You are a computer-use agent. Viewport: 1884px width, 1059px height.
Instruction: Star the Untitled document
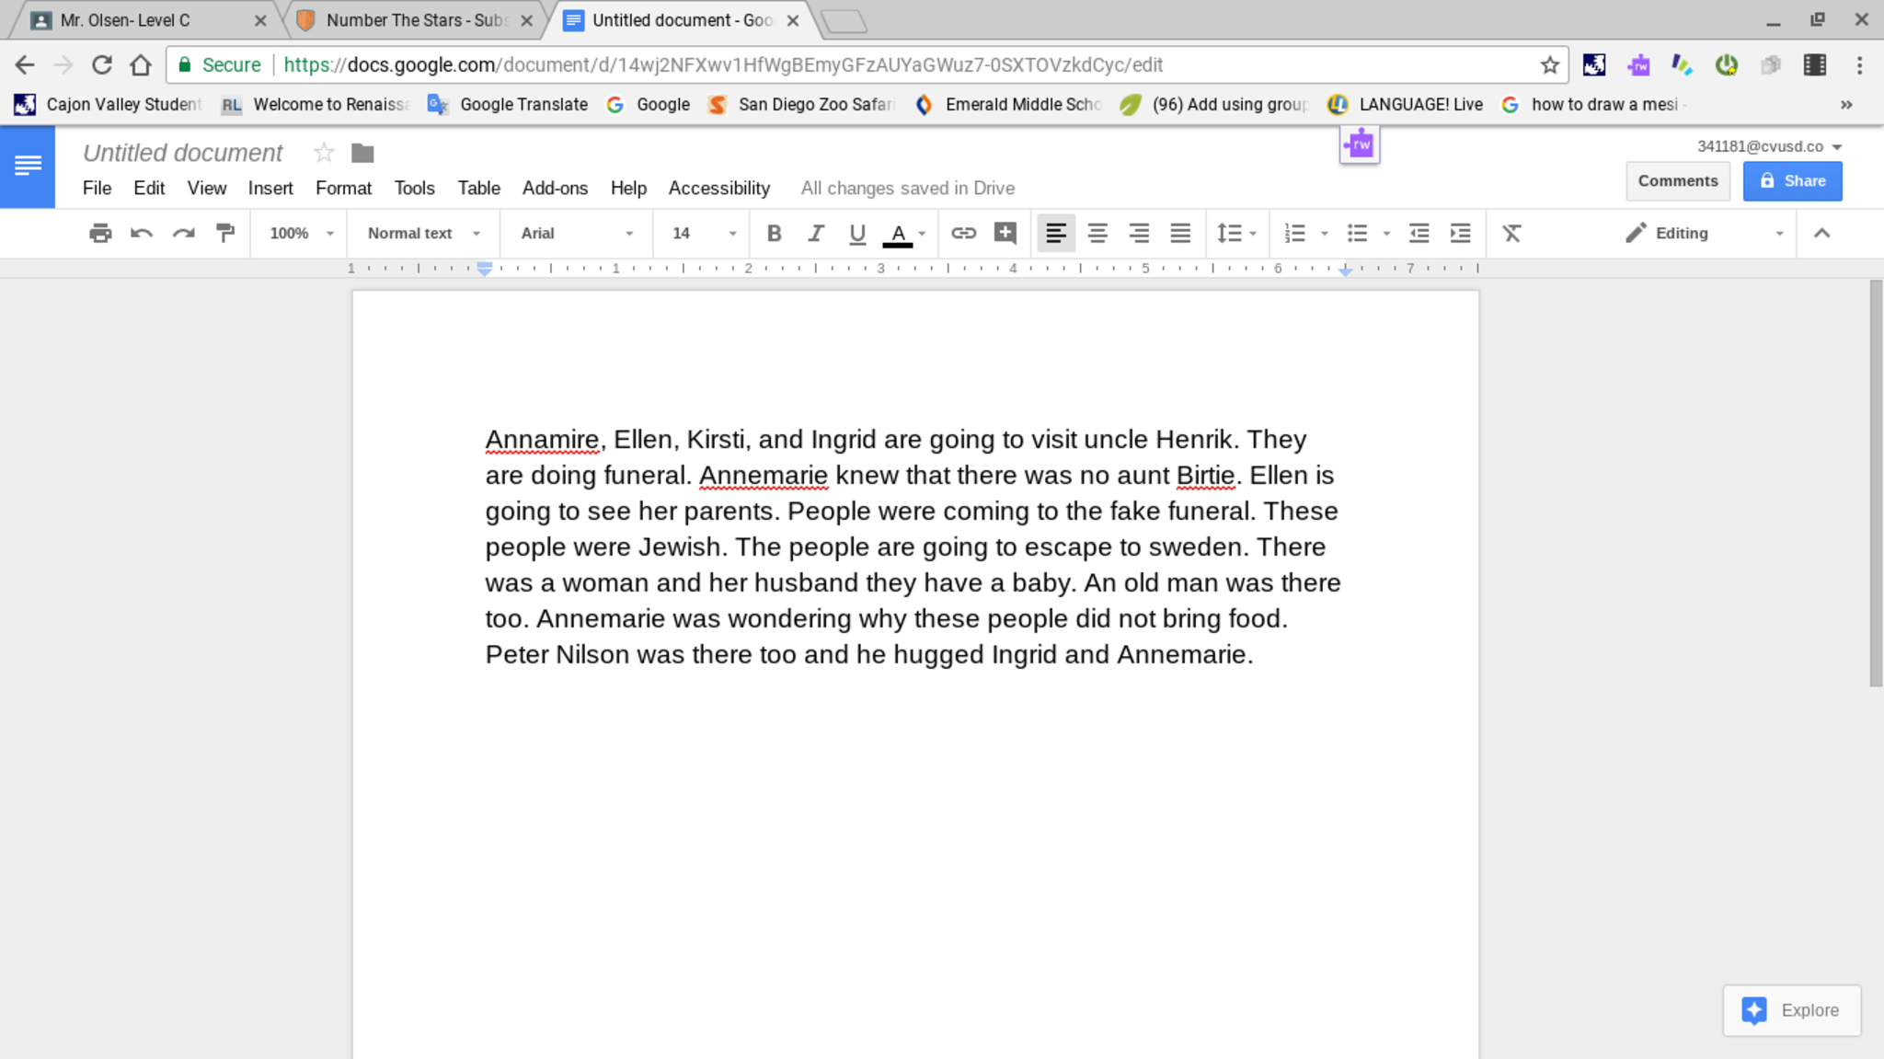(x=323, y=153)
